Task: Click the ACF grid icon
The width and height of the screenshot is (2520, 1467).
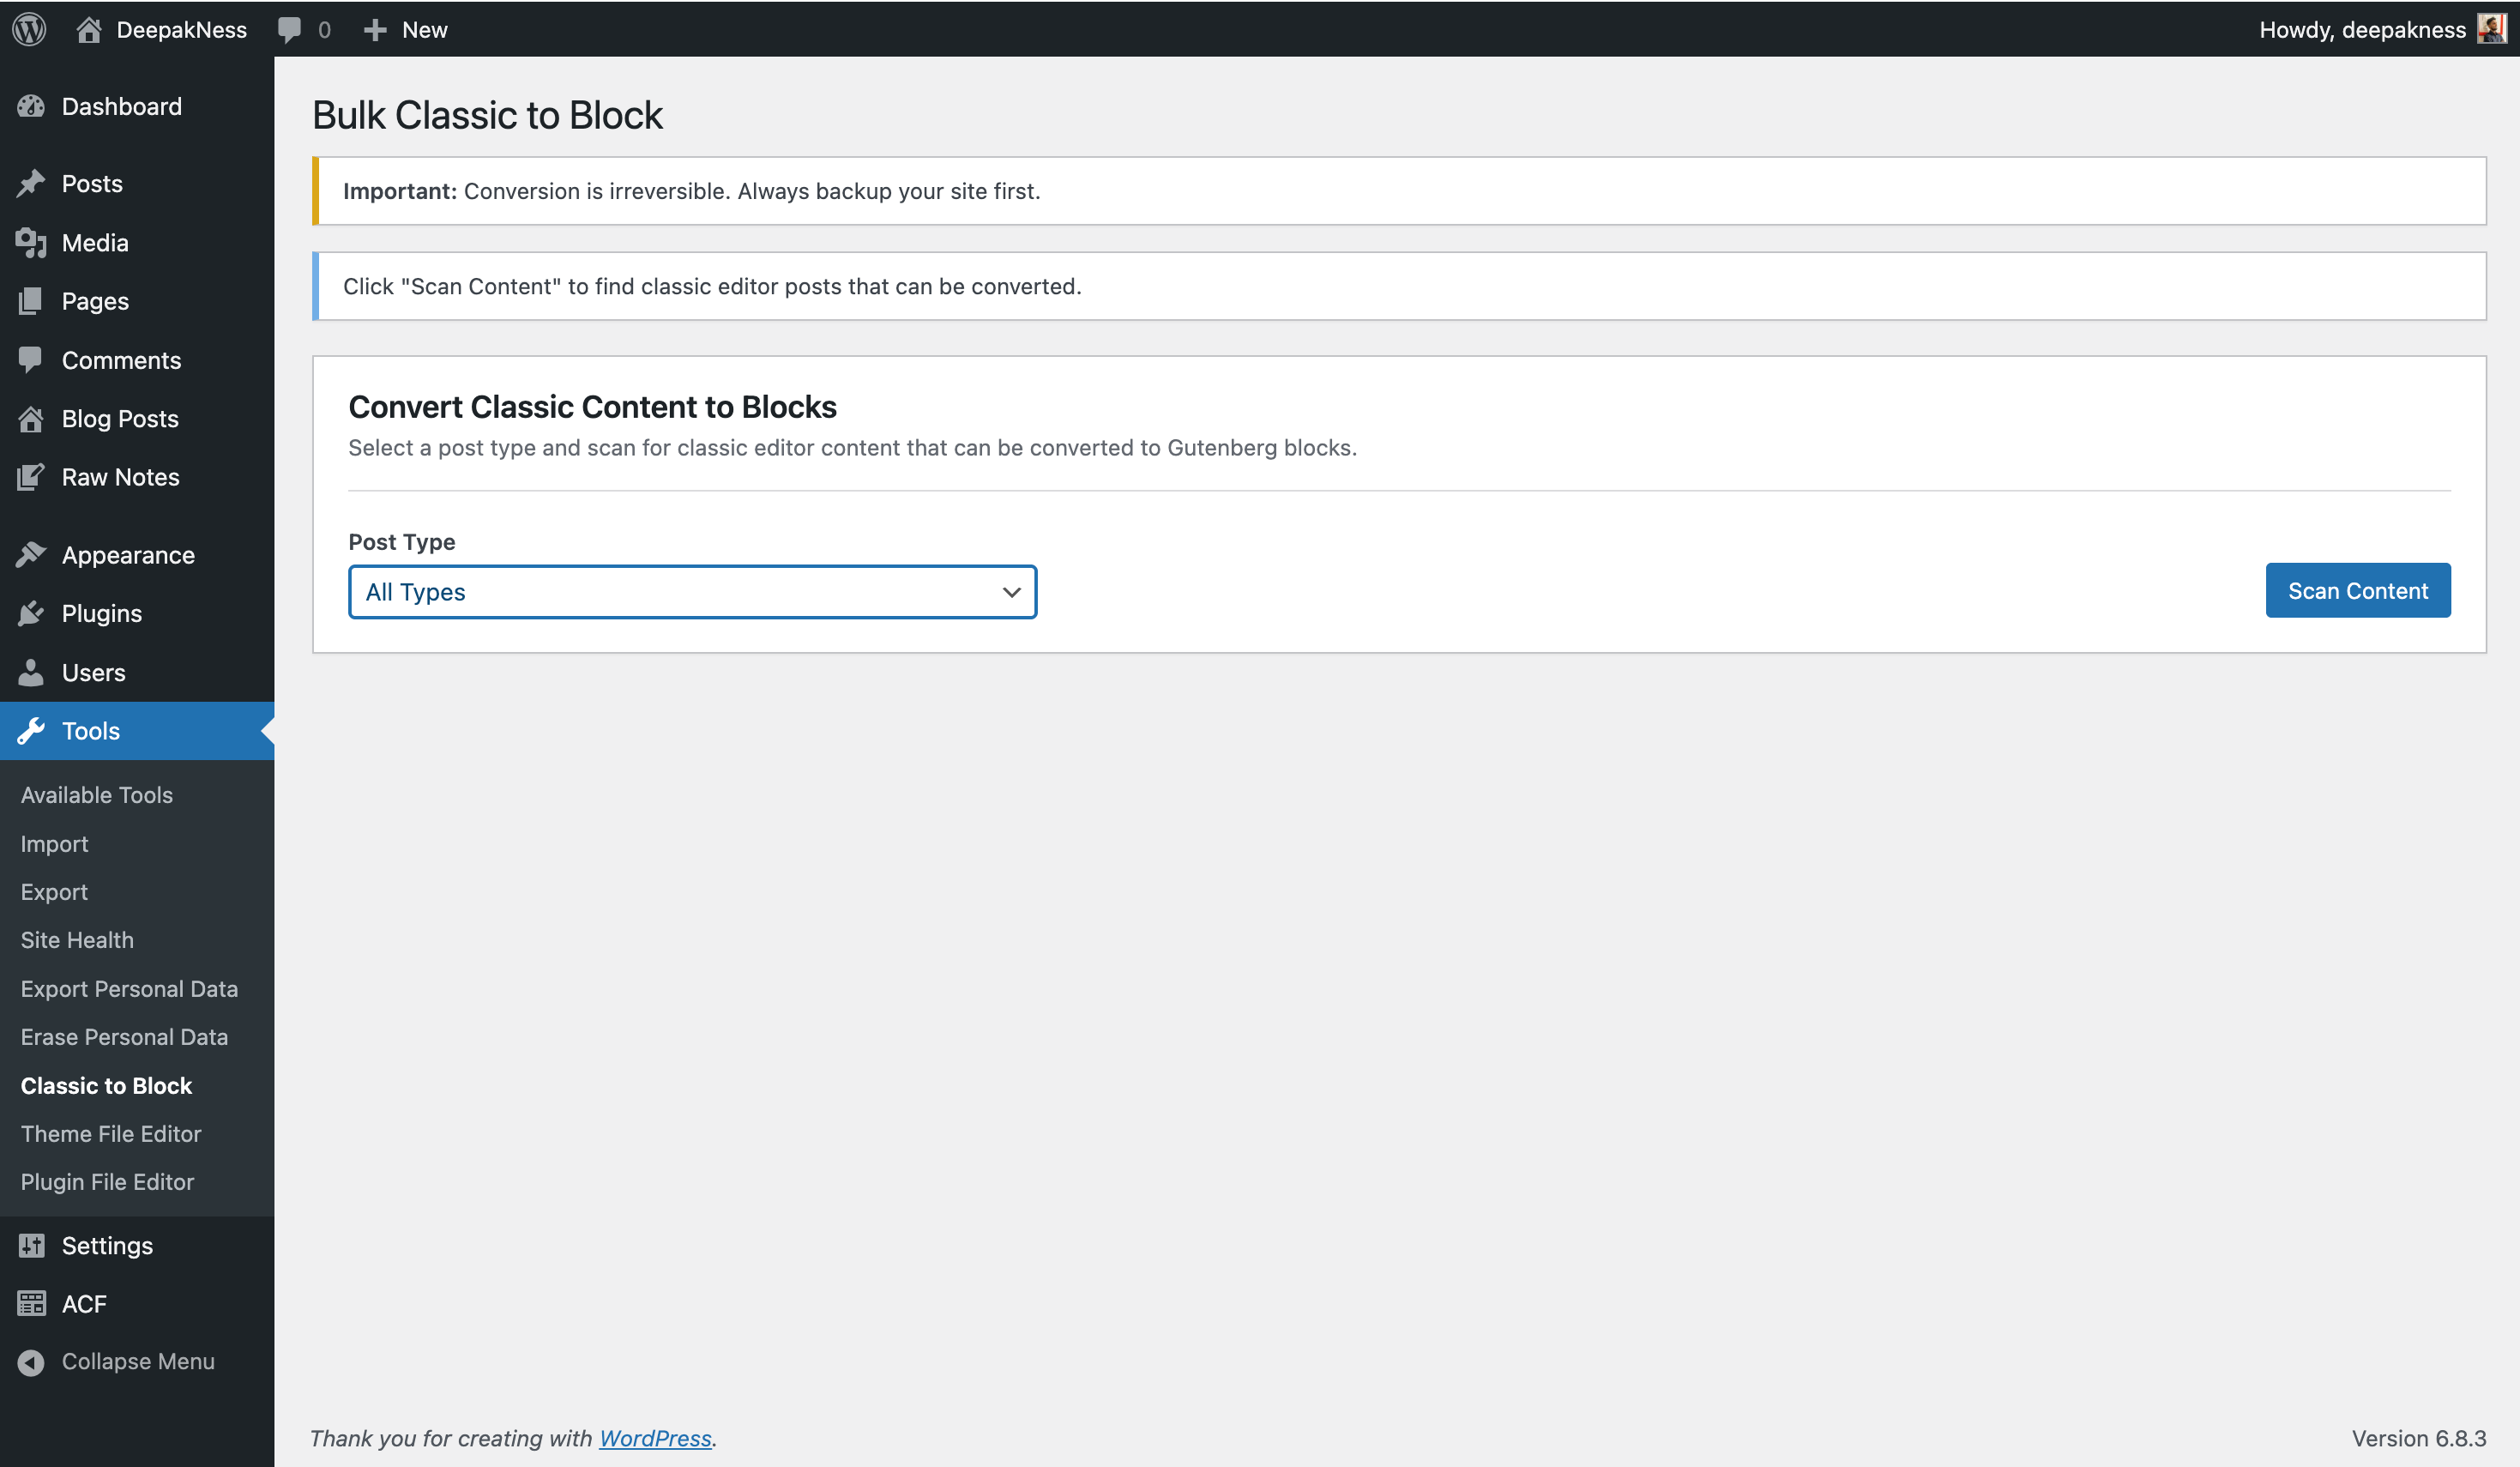Action: coord(31,1303)
